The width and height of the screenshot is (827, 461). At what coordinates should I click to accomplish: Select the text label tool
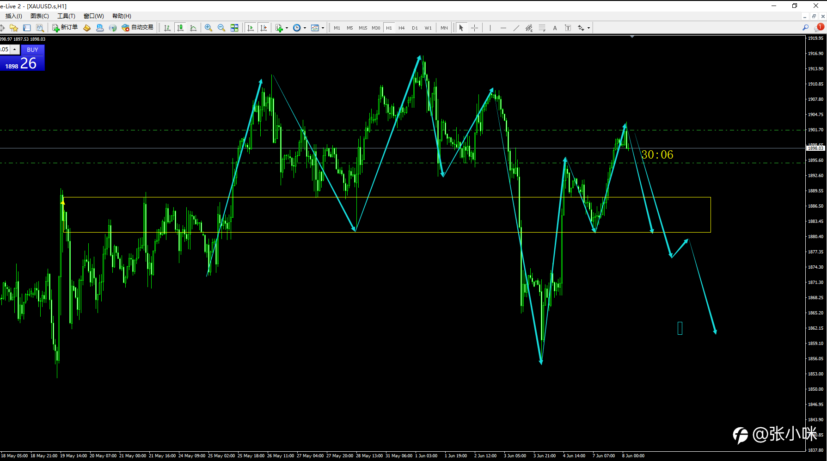click(x=568, y=28)
